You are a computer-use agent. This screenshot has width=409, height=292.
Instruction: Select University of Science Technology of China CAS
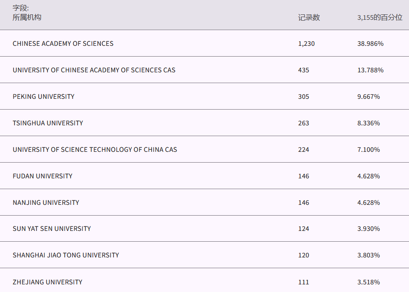[x=95, y=150]
